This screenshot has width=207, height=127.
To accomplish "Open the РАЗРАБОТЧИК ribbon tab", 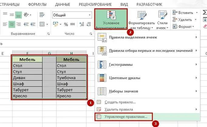I will [x=149, y=4].
